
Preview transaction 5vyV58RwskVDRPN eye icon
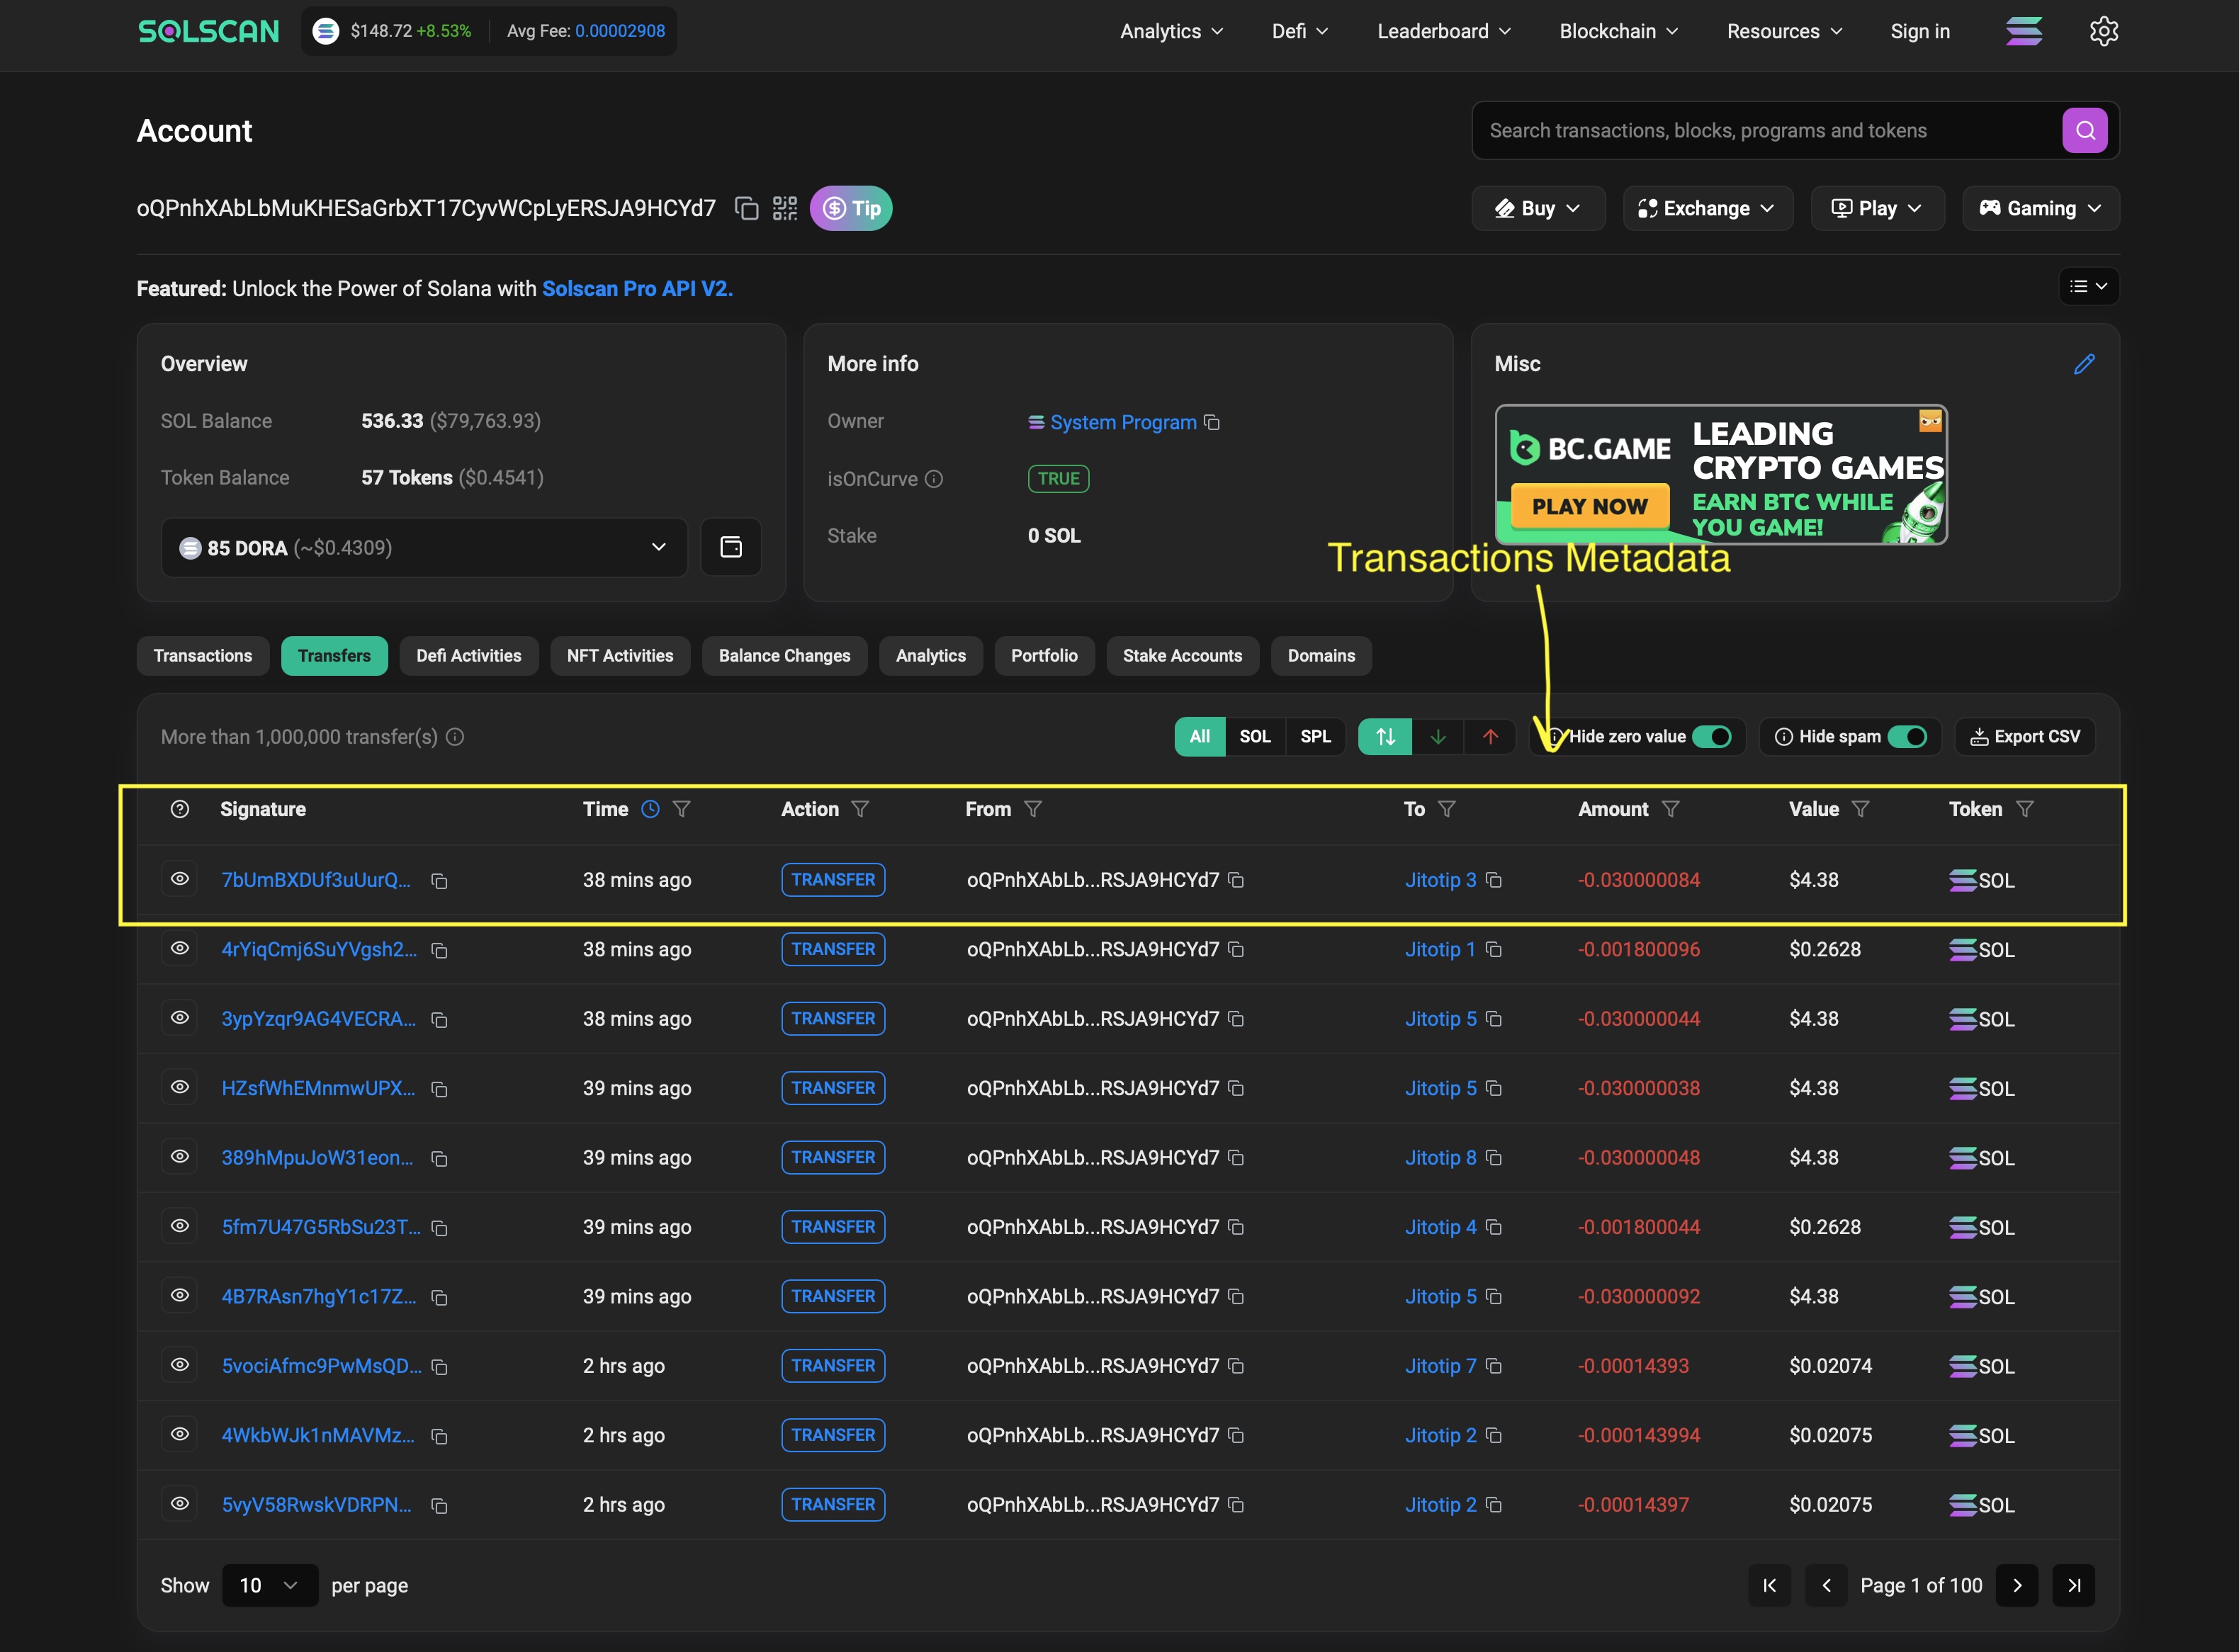(x=180, y=1503)
